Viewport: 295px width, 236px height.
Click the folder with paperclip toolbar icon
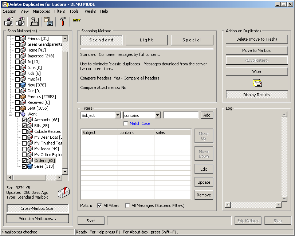click(48, 21)
